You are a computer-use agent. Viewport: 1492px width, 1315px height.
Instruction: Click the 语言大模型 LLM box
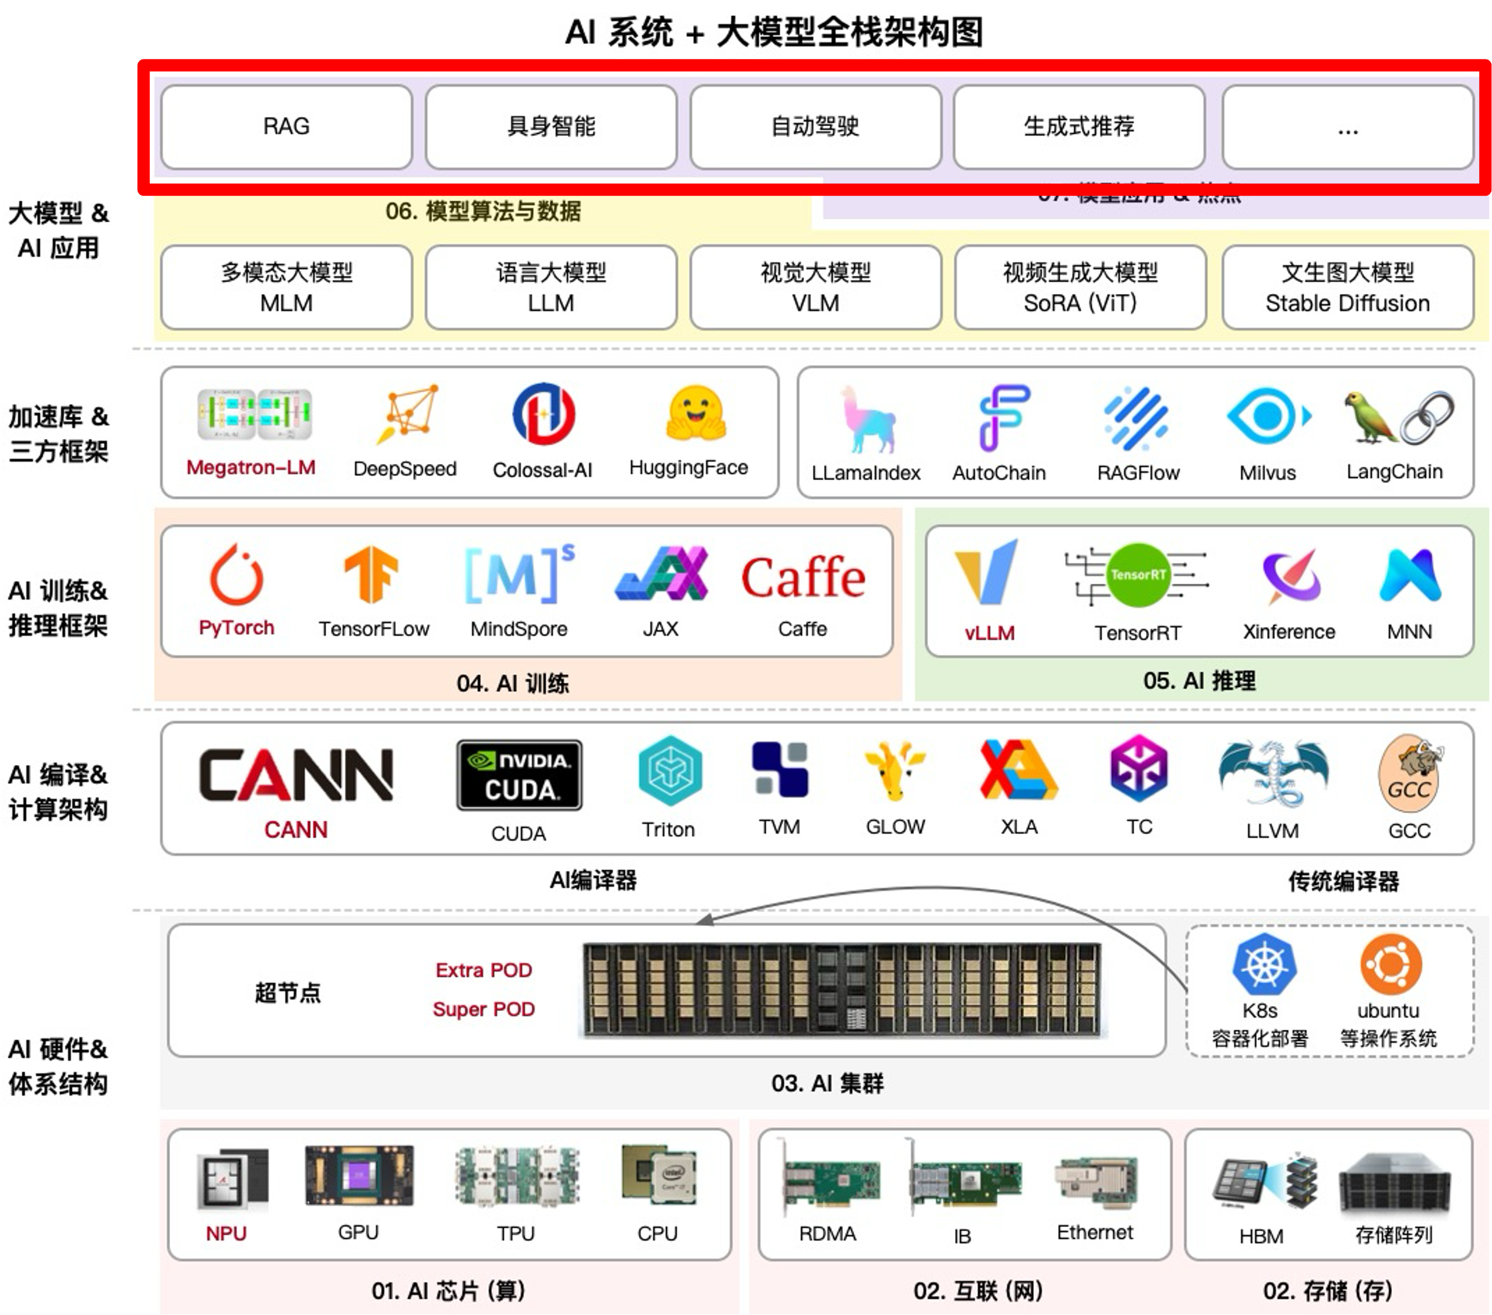coord(550,287)
